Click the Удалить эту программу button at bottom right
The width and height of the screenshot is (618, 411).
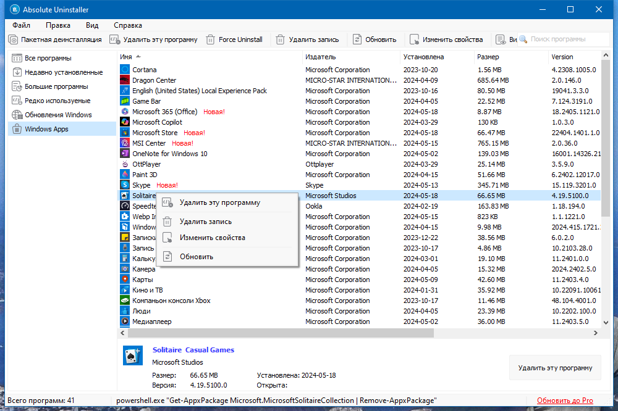[x=555, y=368]
